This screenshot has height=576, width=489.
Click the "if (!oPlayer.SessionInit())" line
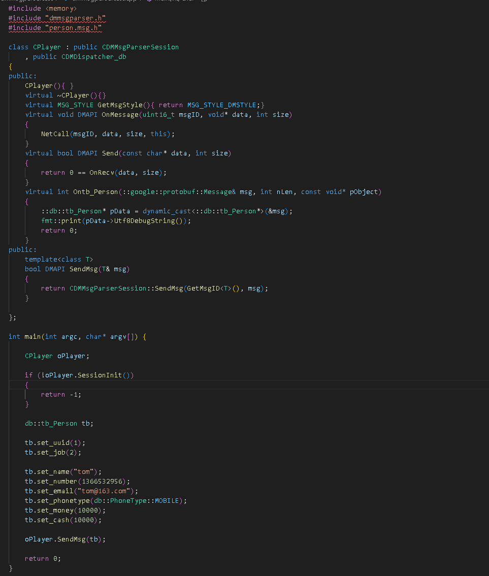[79, 375]
